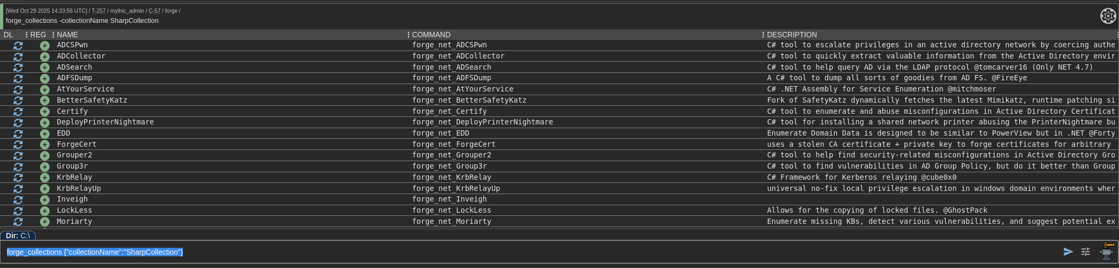Select the Dir: C:\ tab
The width and height of the screenshot is (1119, 268).
pos(18,236)
